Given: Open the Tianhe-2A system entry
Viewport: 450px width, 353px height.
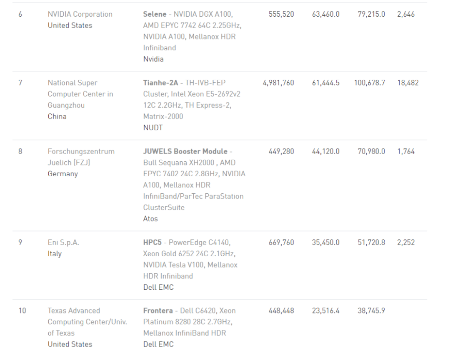Looking at the screenshot, I should coord(160,83).
